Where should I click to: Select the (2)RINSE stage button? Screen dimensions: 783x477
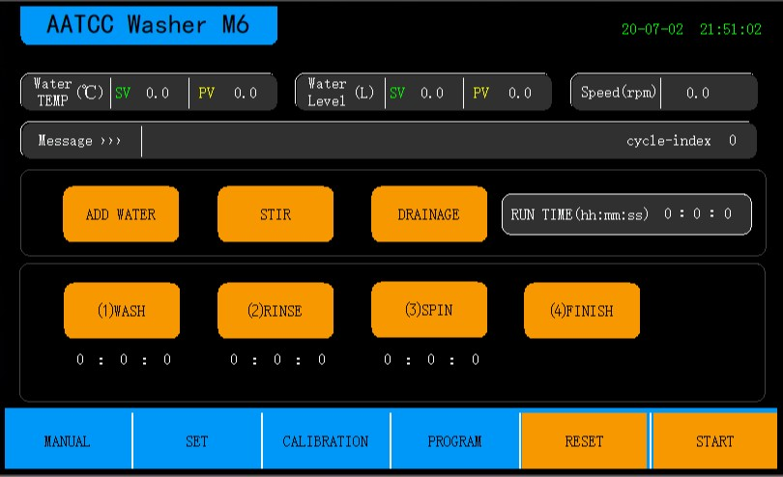(x=275, y=310)
